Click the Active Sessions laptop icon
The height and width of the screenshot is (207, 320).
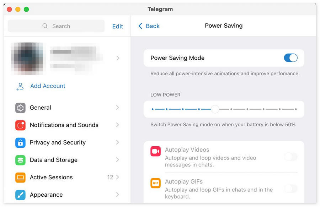point(20,178)
